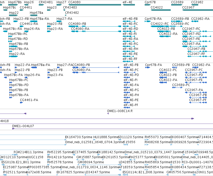
Task: Click EST HL01888.5prime
Action: (x=106, y=137)
